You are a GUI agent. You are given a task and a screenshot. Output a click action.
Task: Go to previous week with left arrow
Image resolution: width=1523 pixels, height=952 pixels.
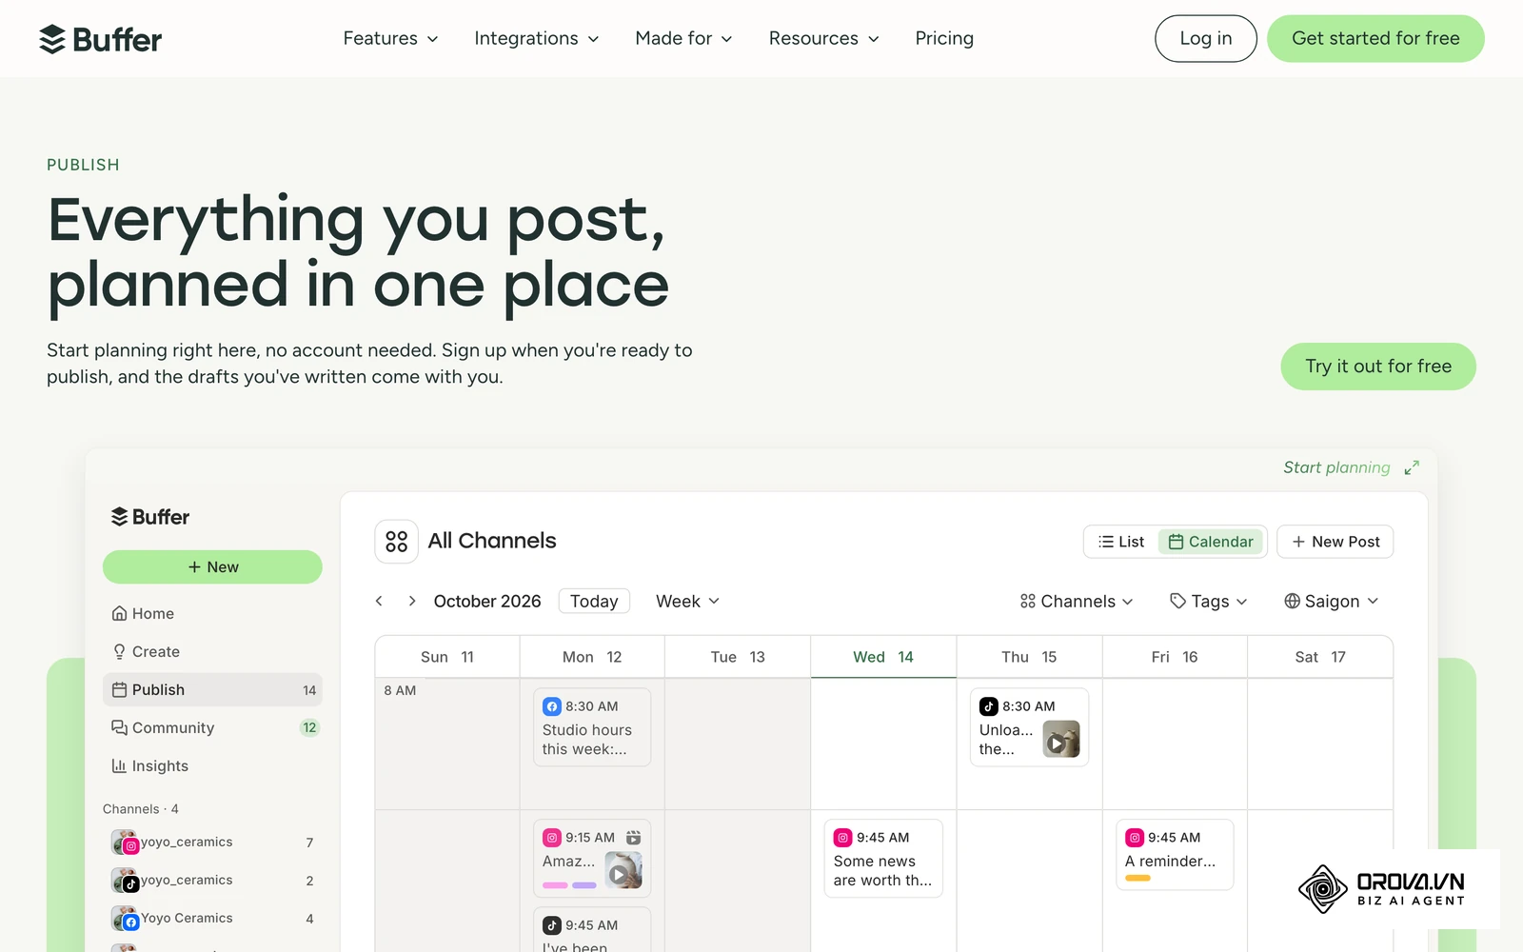[x=379, y=601]
